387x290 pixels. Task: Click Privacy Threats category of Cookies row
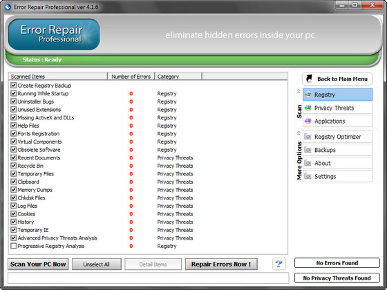pyautogui.click(x=175, y=214)
